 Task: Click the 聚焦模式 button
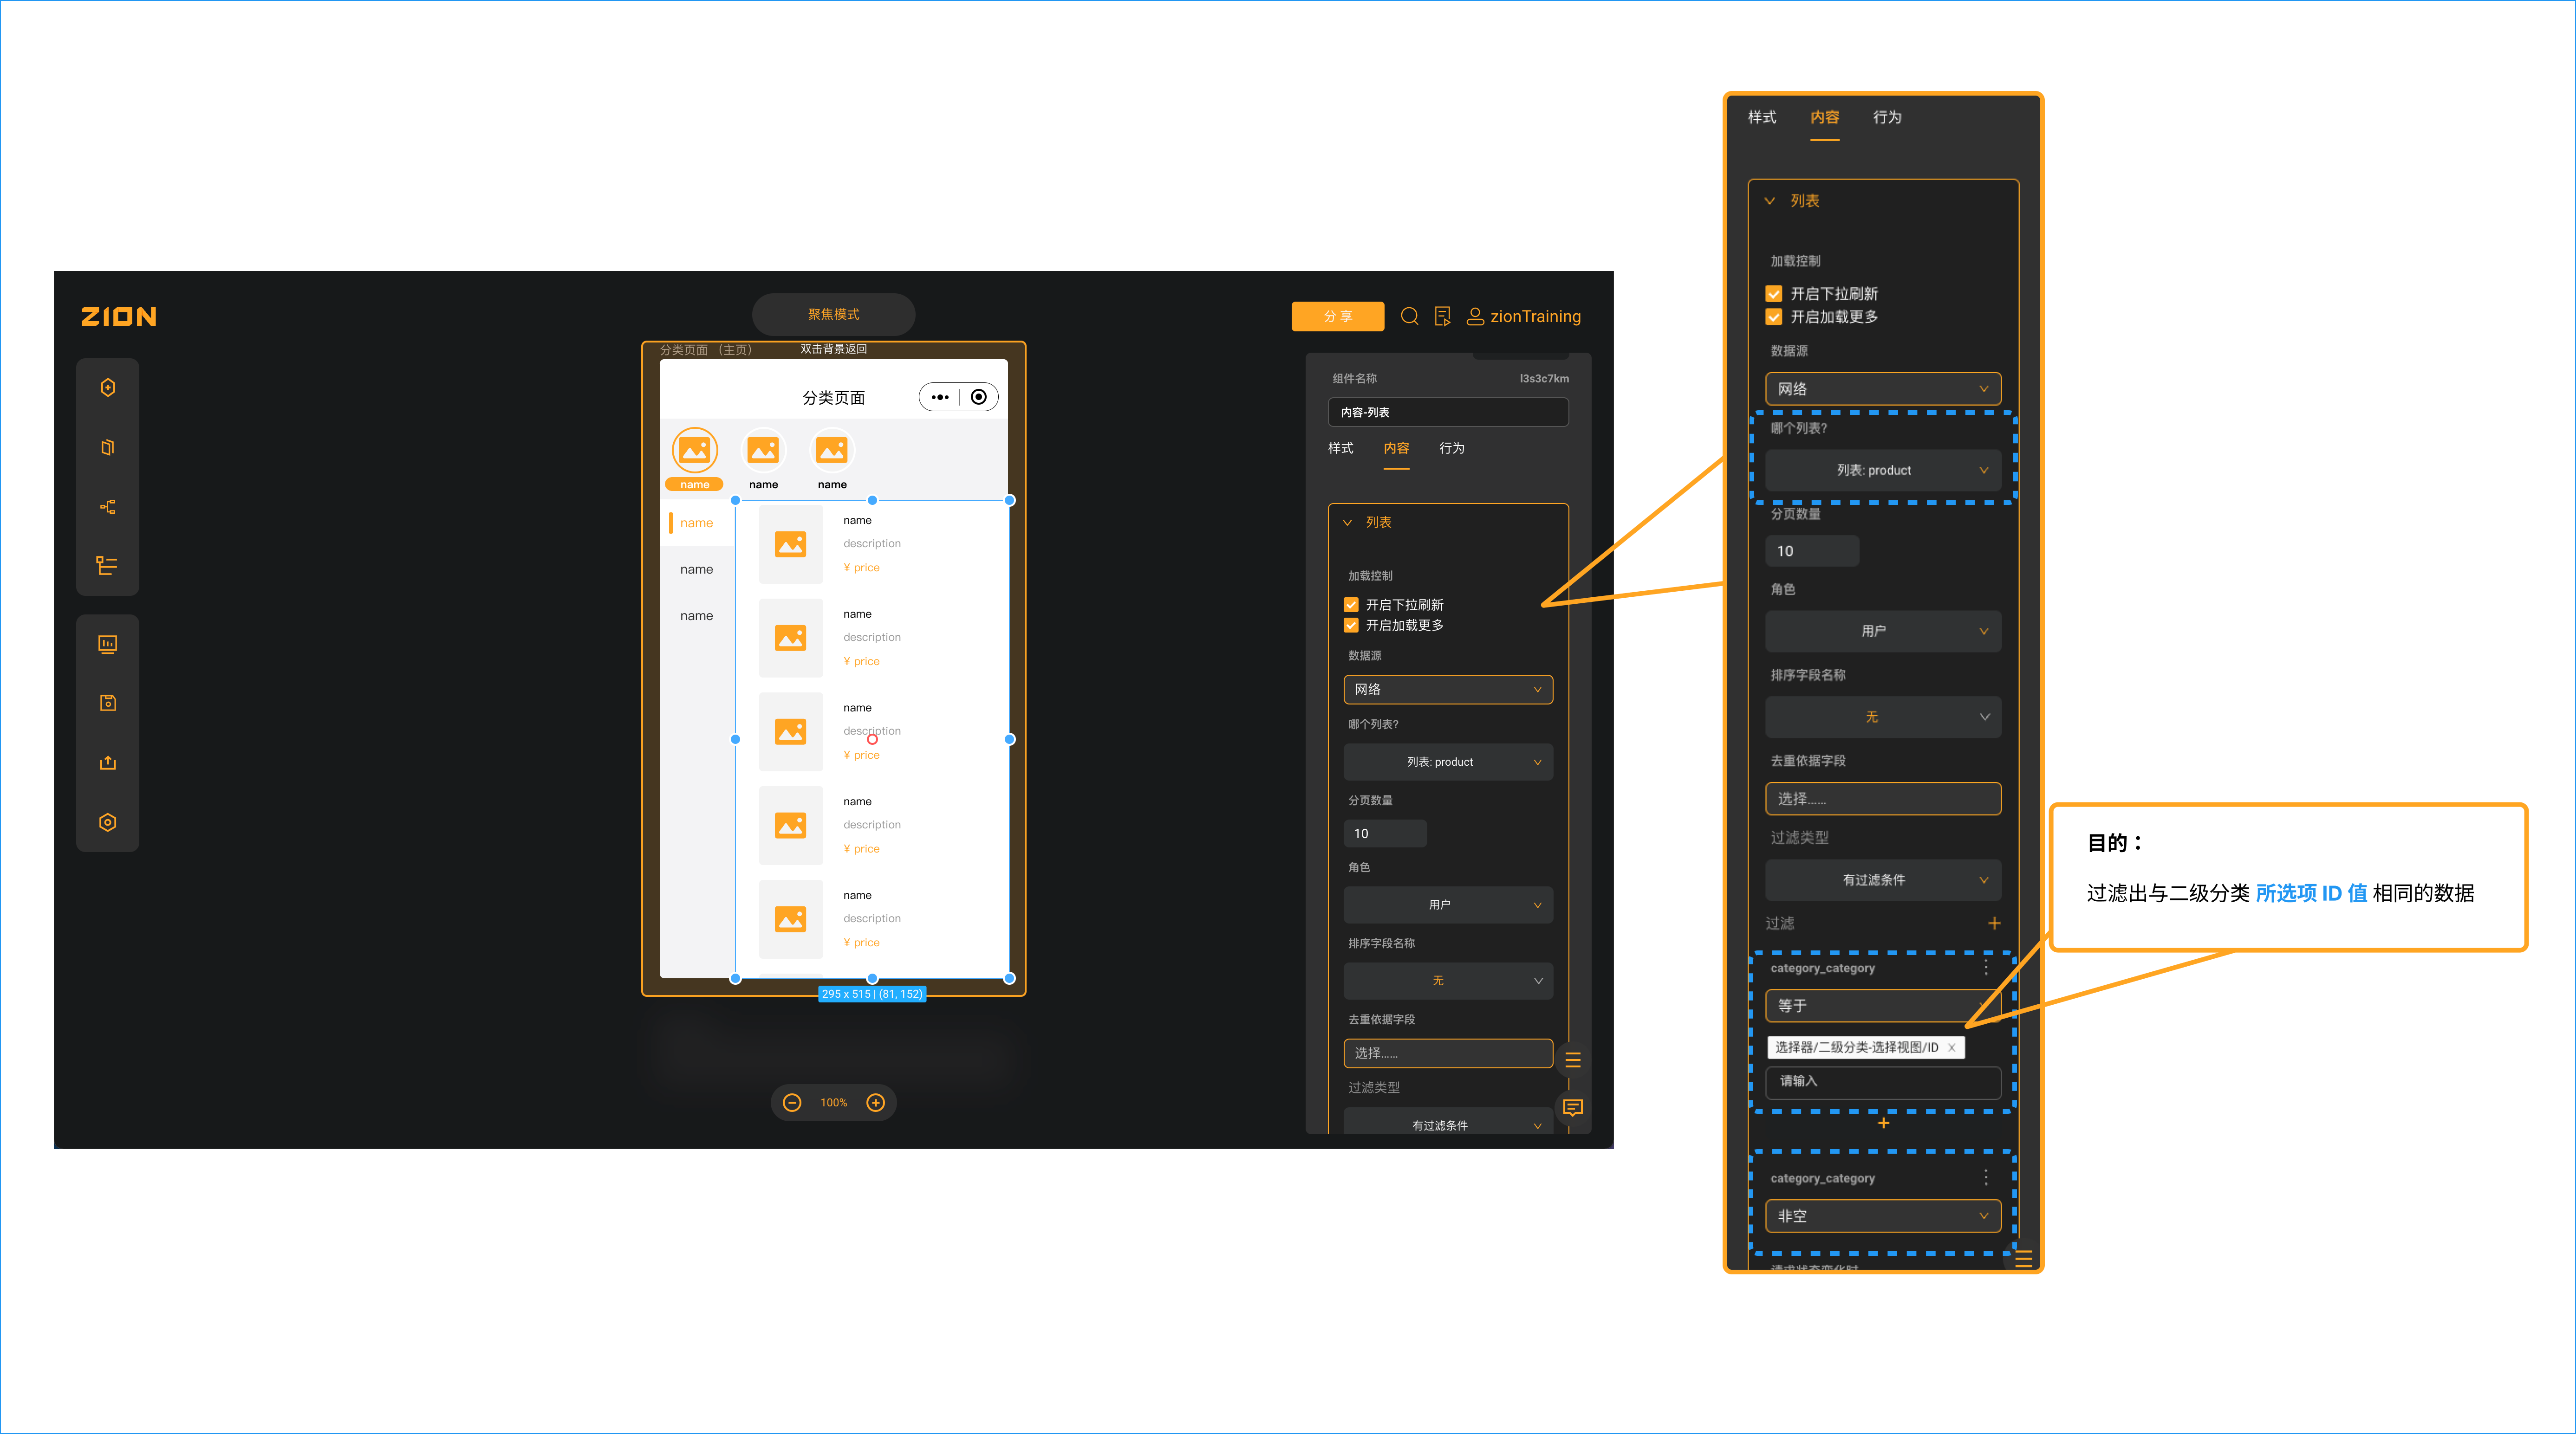click(x=833, y=314)
